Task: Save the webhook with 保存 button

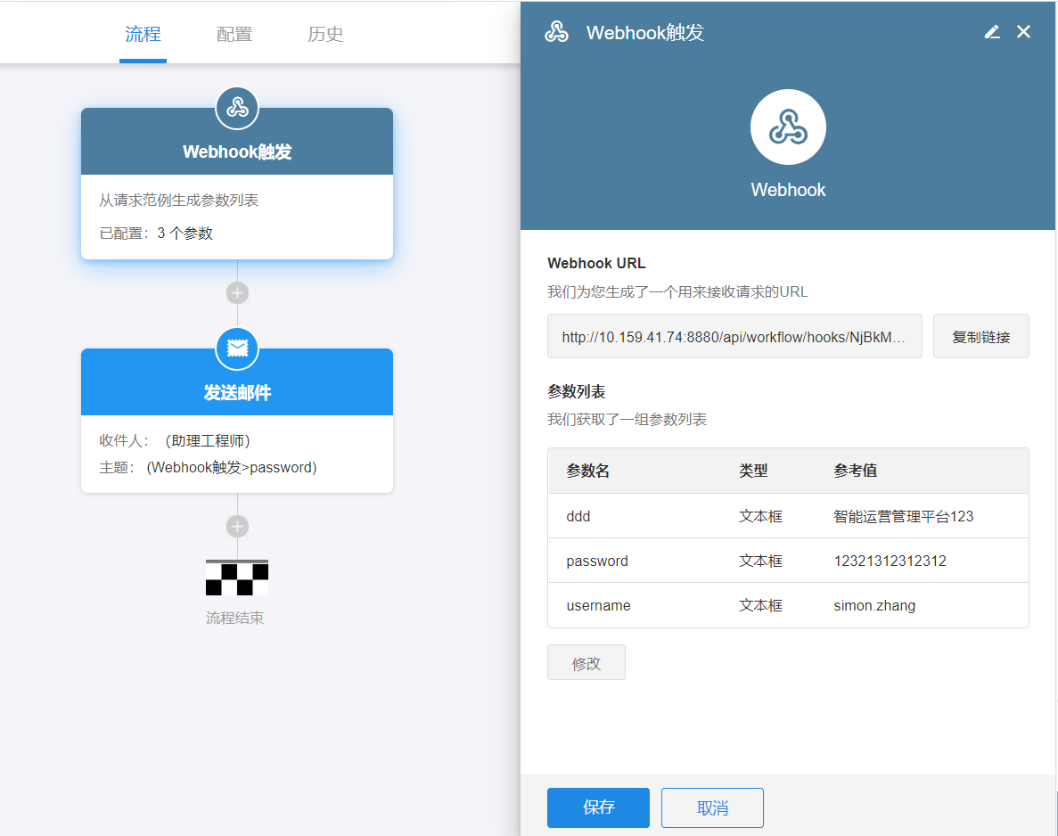Action: (x=598, y=807)
